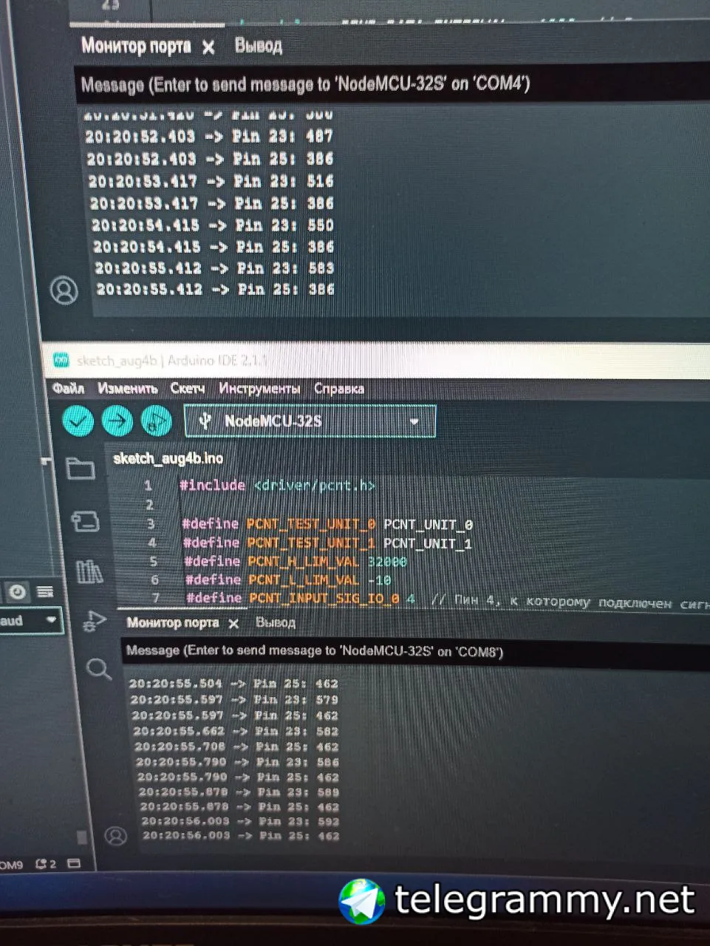
Task: Click the USB icon in board selector
Action: pyautogui.click(x=205, y=421)
